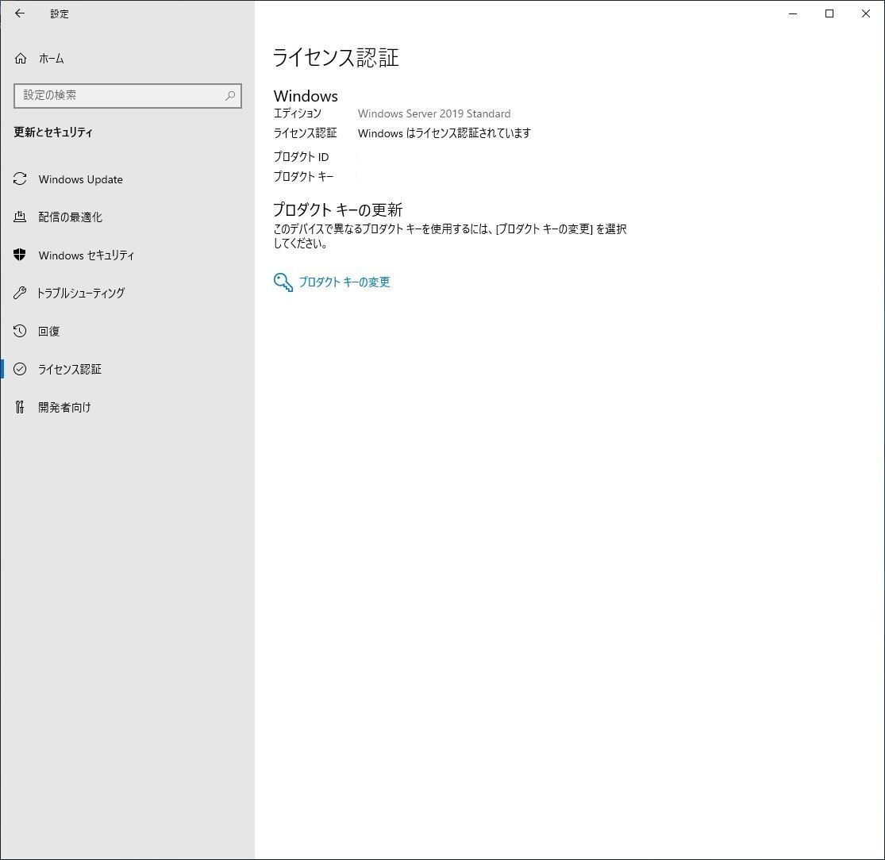Click the 回復 recovery clock icon
The image size is (885, 860).
[21, 332]
